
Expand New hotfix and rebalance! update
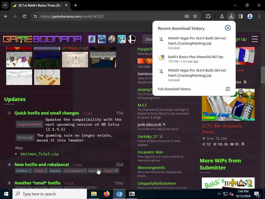click(9, 165)
